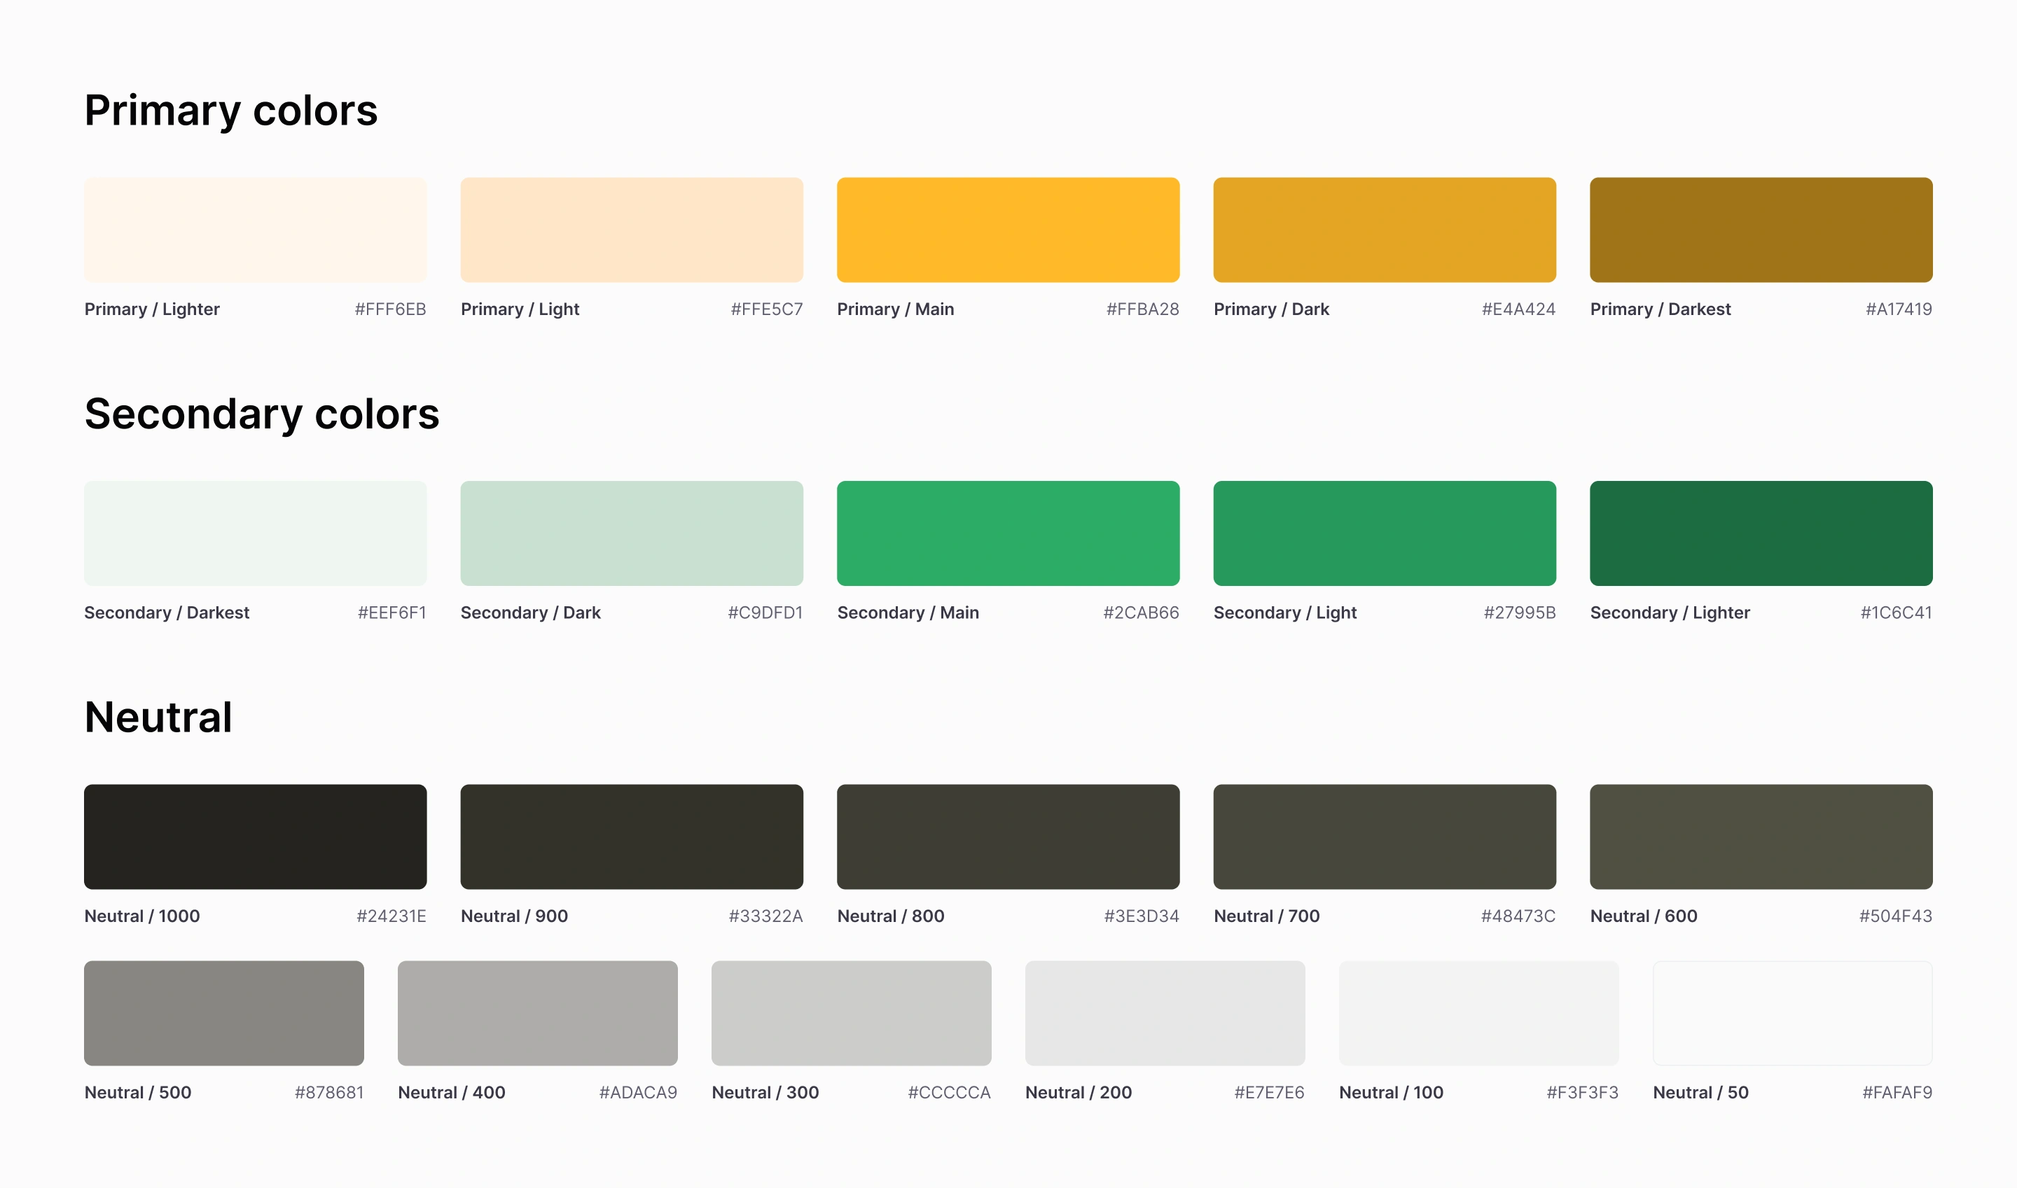This screenshot has height=1188, width=2017.
Task: Click the hex value #FFF6EB
Action: (391, 310)
